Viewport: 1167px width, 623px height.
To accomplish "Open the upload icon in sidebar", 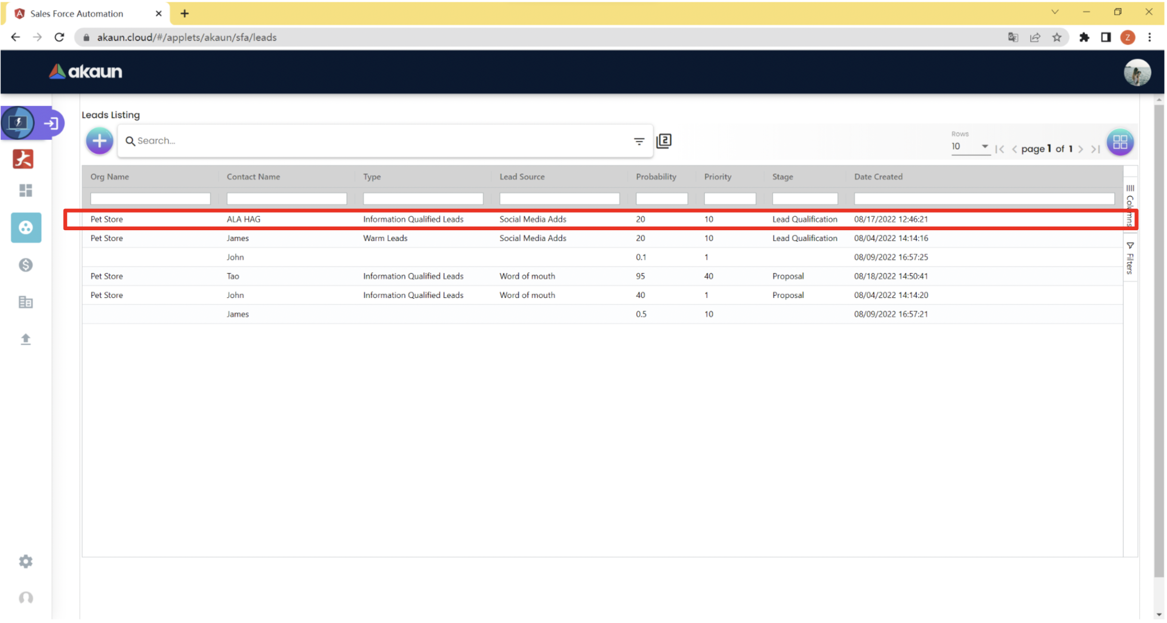I will tap(25, 339).
